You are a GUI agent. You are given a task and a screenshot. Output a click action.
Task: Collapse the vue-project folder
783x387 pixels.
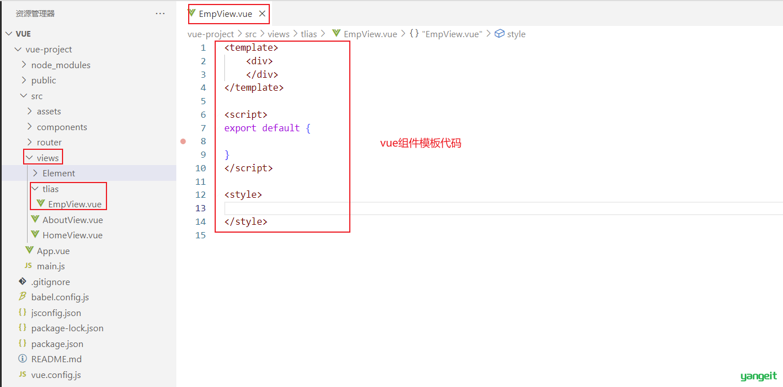(x=19, y=49)
